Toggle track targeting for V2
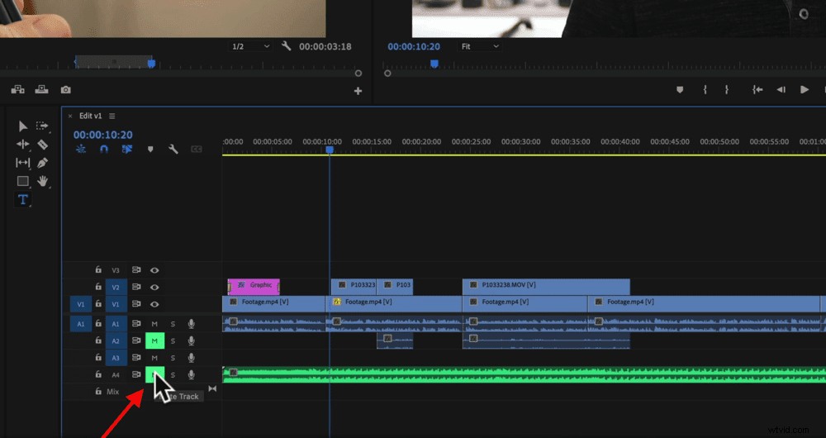Image resolution: width=826 pixels, height=438 pixels. pos(116,288)
